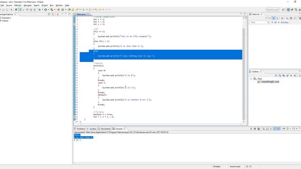Open the Display Selected Console dropdown arrow
The image size is (301, 169).
[291, 129]
